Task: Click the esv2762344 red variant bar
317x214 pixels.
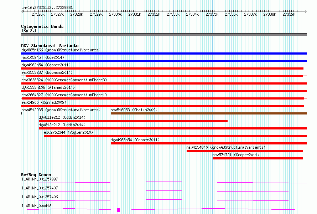Action: (176, 136)
